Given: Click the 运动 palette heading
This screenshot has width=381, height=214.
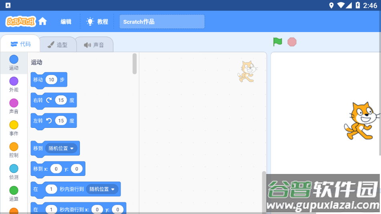Looking at the screenshot, I should click(x=36, y=63).
